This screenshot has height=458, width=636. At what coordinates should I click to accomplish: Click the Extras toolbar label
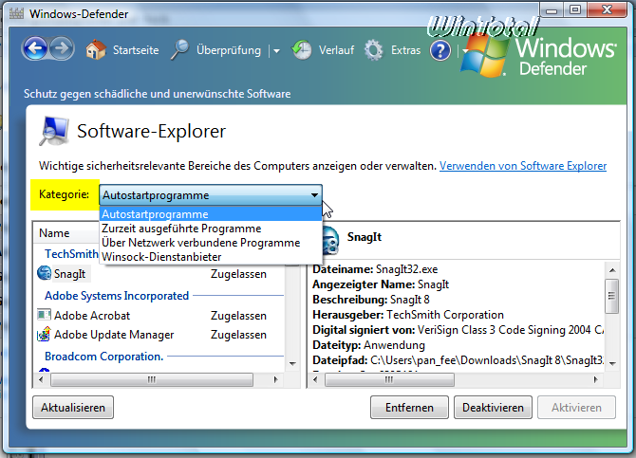coord(405,50)
